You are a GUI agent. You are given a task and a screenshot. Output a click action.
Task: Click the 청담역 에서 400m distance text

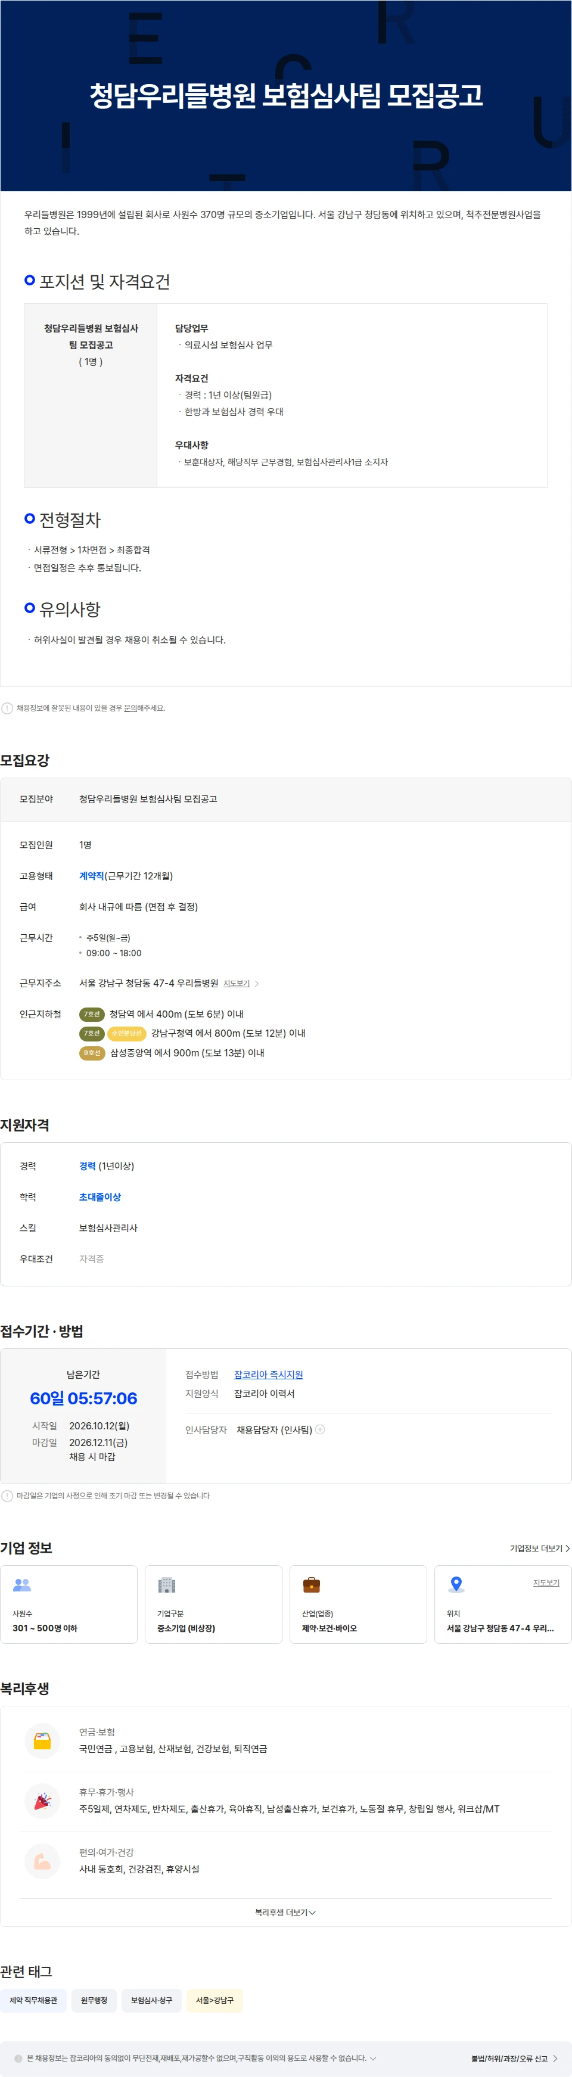tap(177, 1014)
